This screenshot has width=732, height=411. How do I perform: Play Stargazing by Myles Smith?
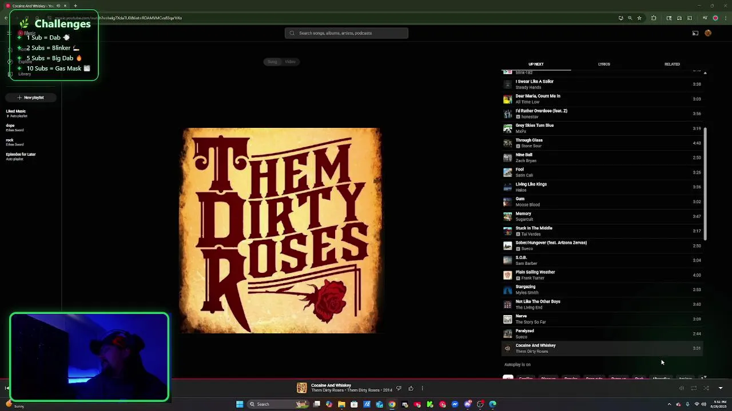[602, 289]
